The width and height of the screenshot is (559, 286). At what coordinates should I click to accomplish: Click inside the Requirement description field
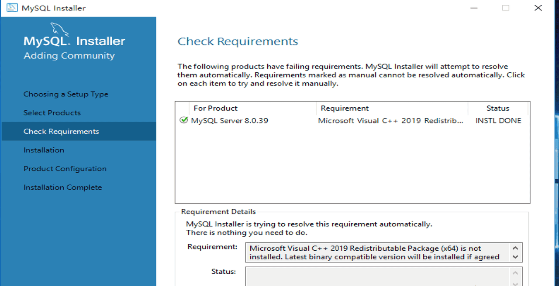click(x=376, y=252)
